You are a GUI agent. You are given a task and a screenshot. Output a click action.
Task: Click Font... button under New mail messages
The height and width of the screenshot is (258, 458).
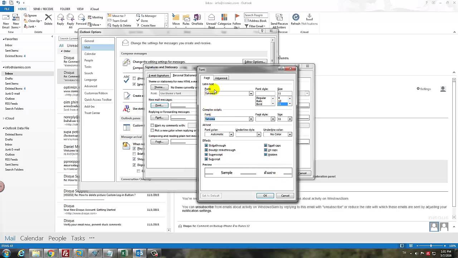(159, 105)
